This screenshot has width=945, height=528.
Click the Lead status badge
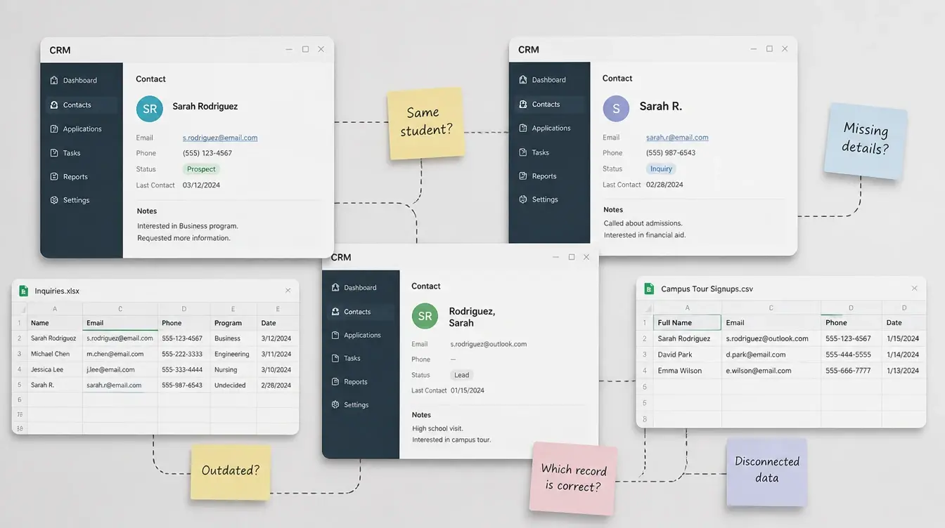[462, 375]
